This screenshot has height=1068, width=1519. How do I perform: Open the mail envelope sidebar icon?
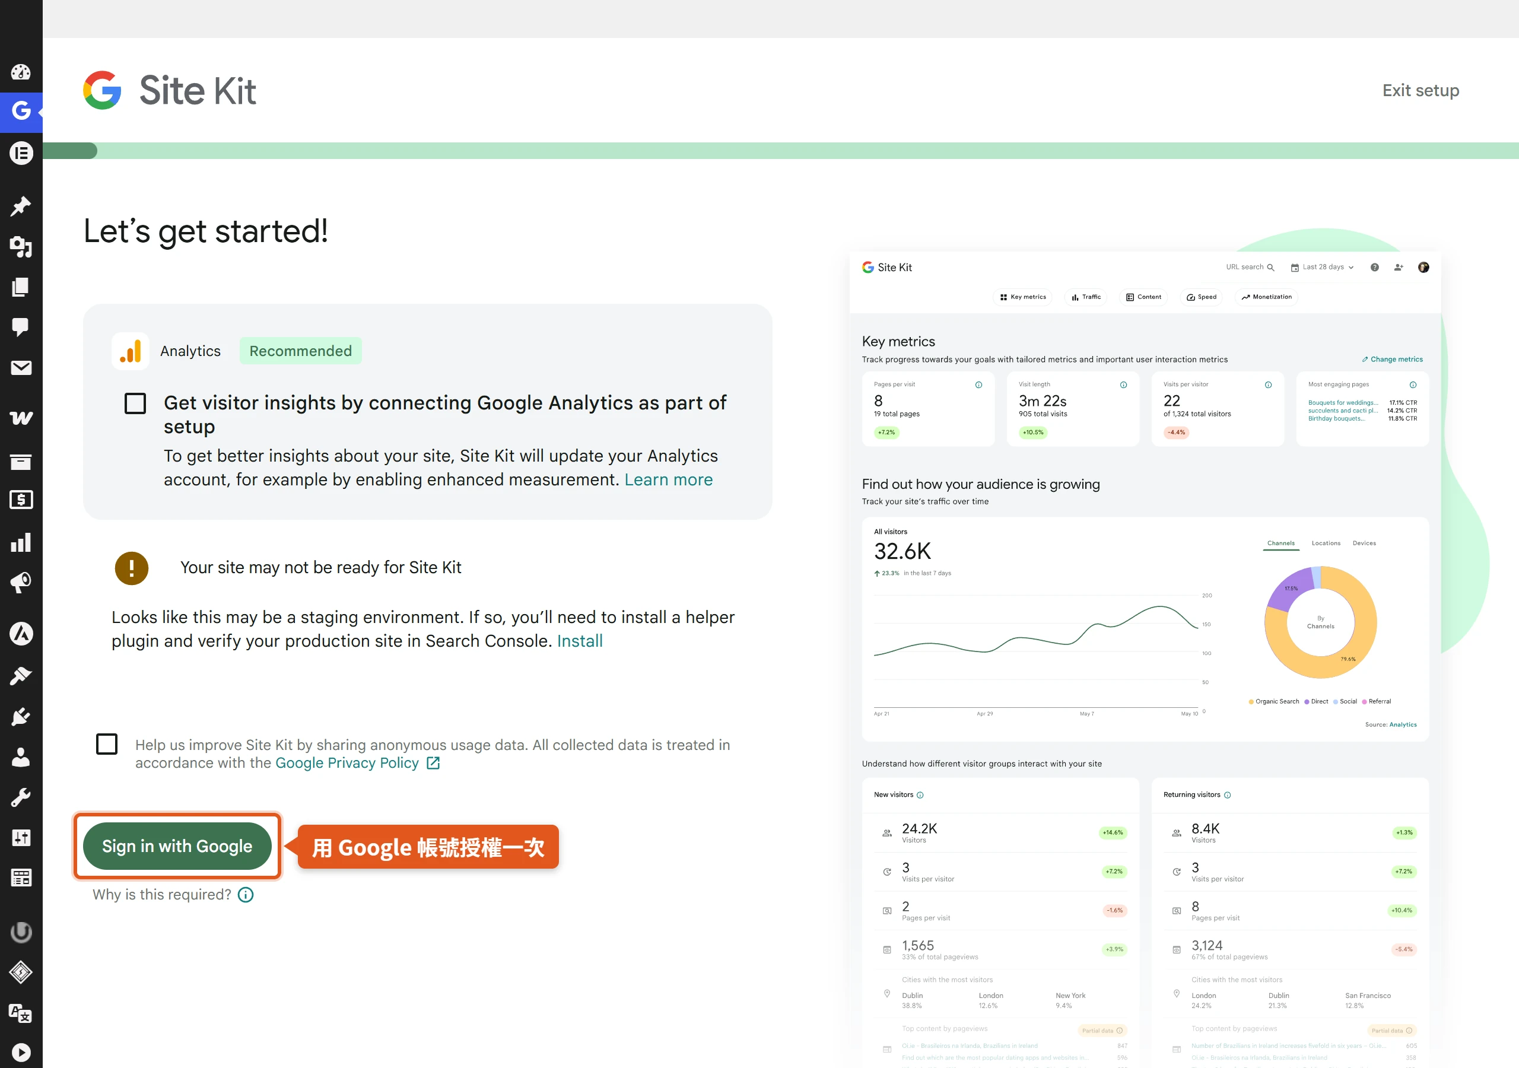[21, 367]
